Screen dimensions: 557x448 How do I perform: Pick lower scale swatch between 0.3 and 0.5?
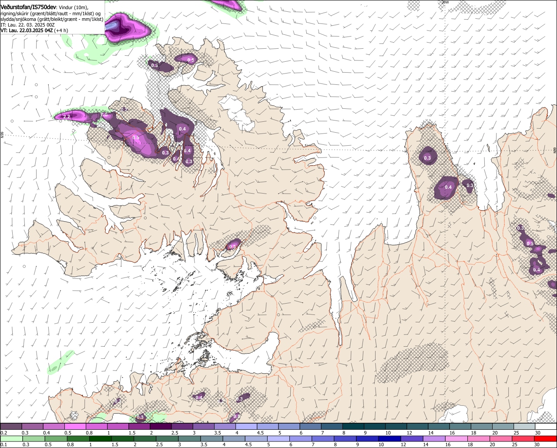pos(34,438)
